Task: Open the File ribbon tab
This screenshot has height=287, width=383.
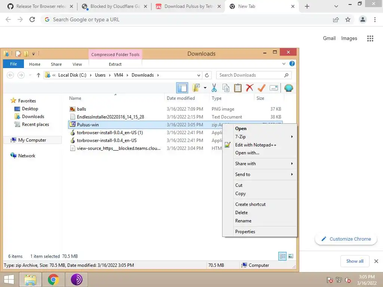Action: tap(13, 64)
